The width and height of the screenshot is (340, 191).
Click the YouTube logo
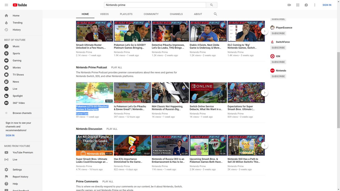20,5
